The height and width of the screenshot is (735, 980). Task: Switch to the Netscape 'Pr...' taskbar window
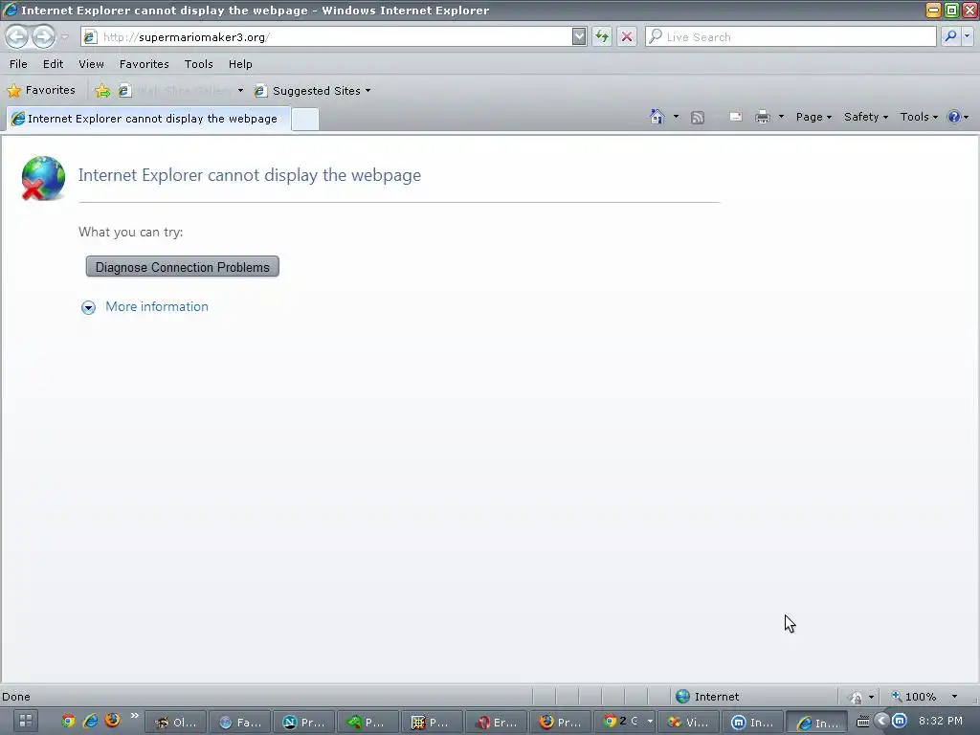(x=303, y=722)
